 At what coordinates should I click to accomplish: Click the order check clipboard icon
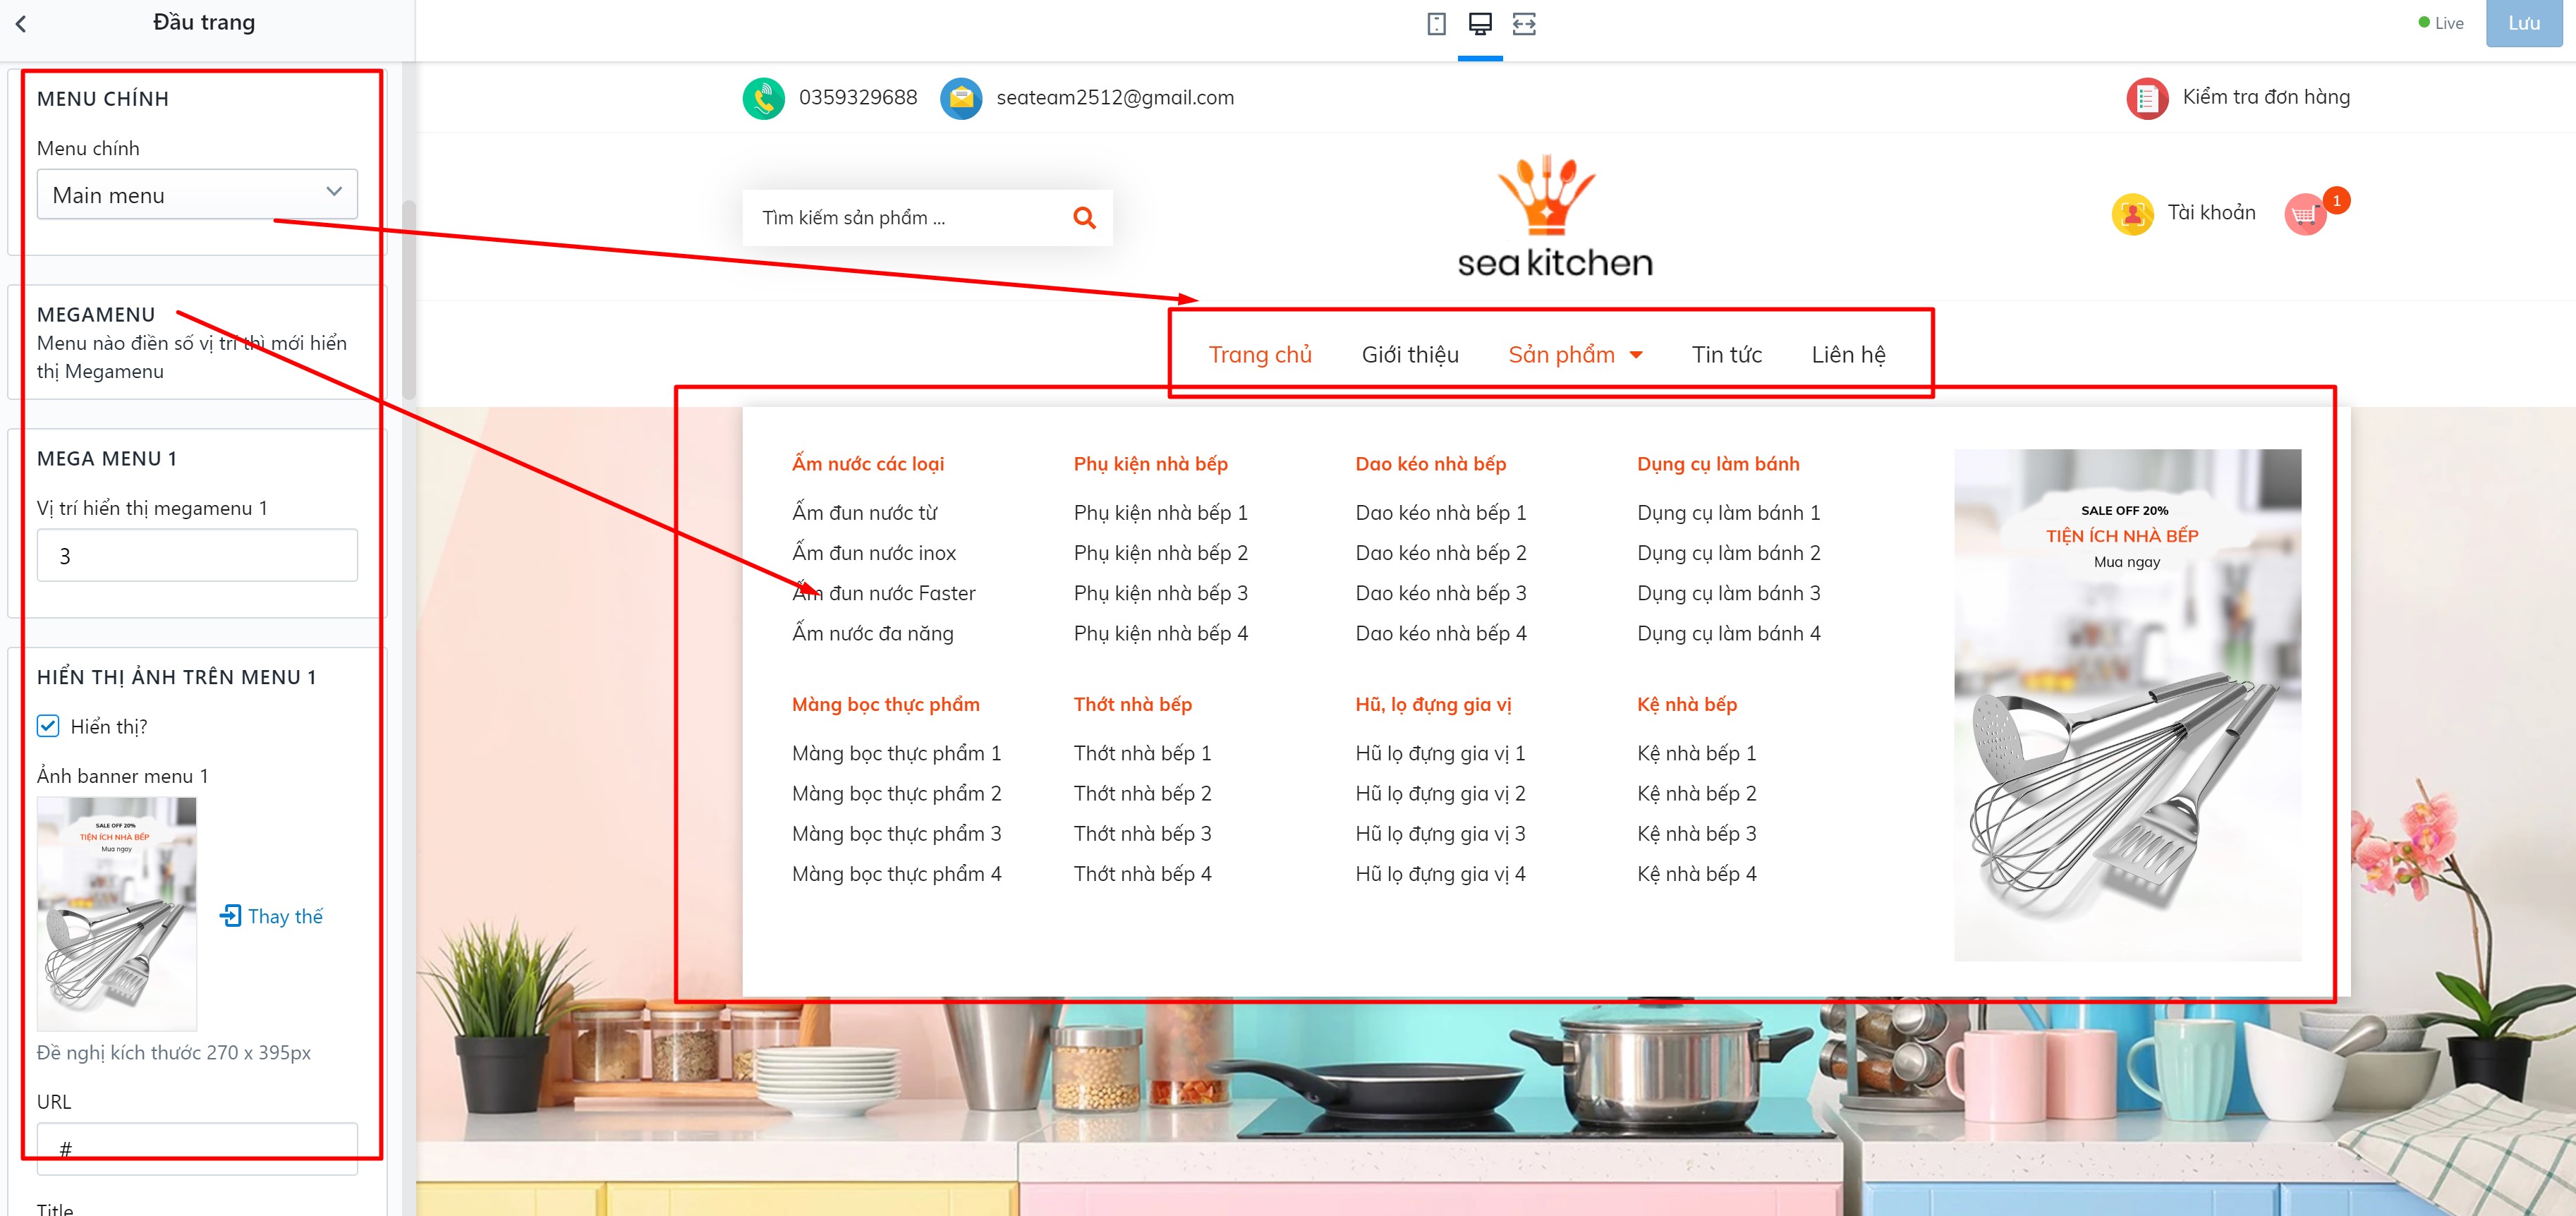[2147, 98]
